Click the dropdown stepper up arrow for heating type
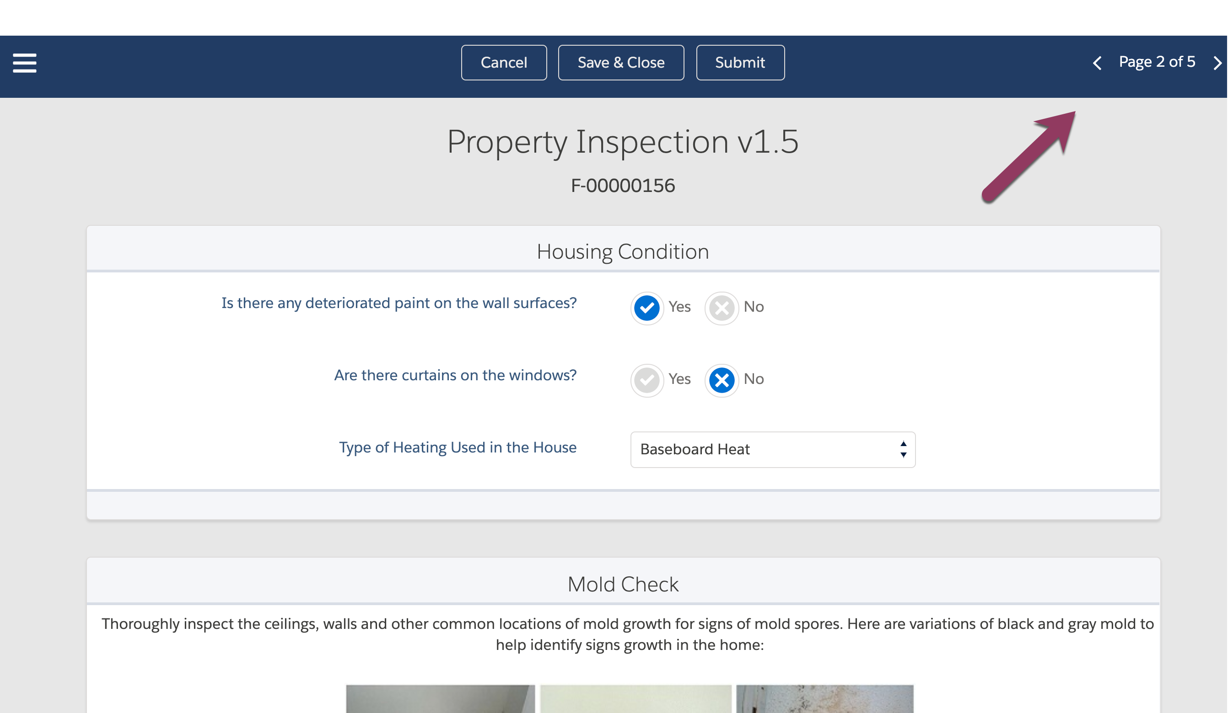The image size is (1228, 713). (903, 444)
